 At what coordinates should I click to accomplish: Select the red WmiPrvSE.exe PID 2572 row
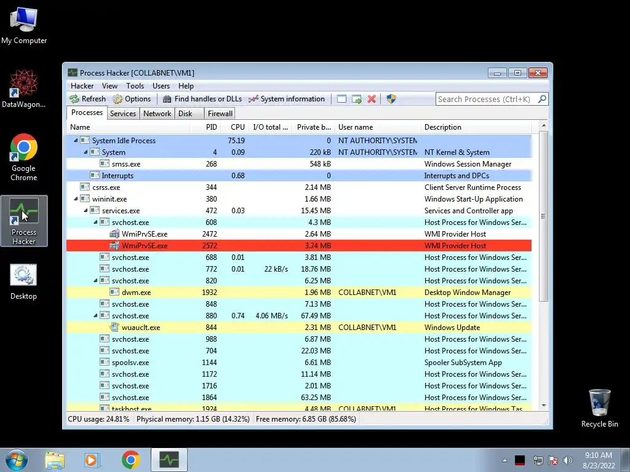pos(299,245)
